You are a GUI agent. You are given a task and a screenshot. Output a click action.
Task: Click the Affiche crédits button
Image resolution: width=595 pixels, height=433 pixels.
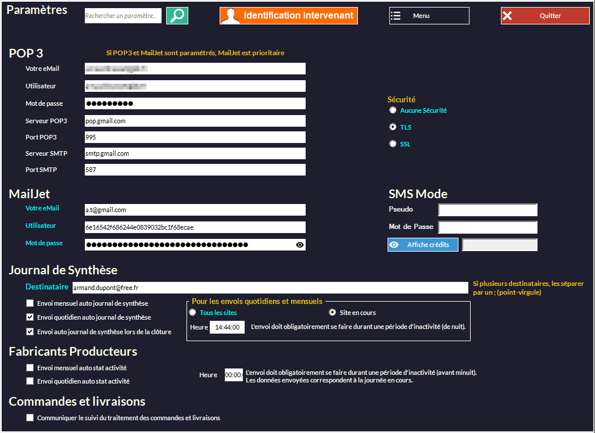(422, 245)
